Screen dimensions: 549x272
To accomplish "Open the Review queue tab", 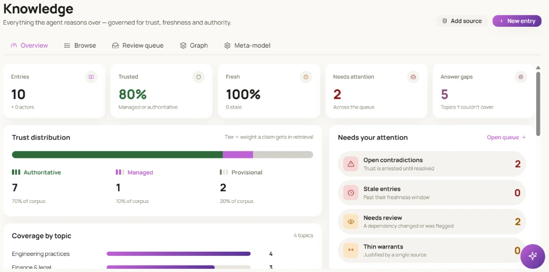I will click(x=138, y=46).
